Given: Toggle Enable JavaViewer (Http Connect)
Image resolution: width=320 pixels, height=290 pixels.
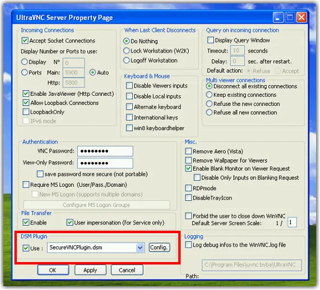Looking at the screenshot, I should pos(26,94).
